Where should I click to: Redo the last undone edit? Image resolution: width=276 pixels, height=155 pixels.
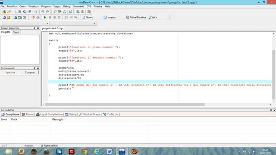(x=47, y=12)
